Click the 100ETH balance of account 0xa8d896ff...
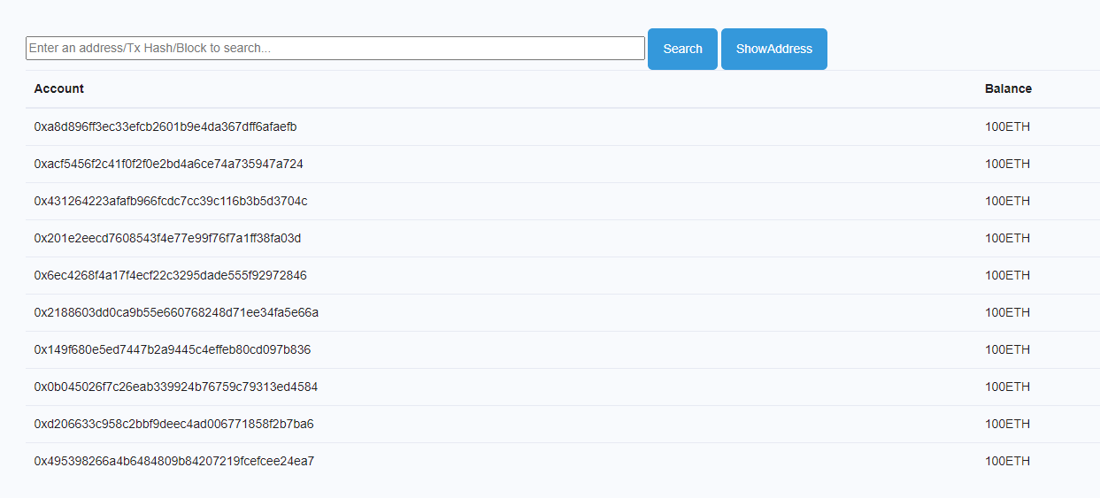Image resolution: width=1100 pixels, height=498 pixels. [x=1007, y=126]
